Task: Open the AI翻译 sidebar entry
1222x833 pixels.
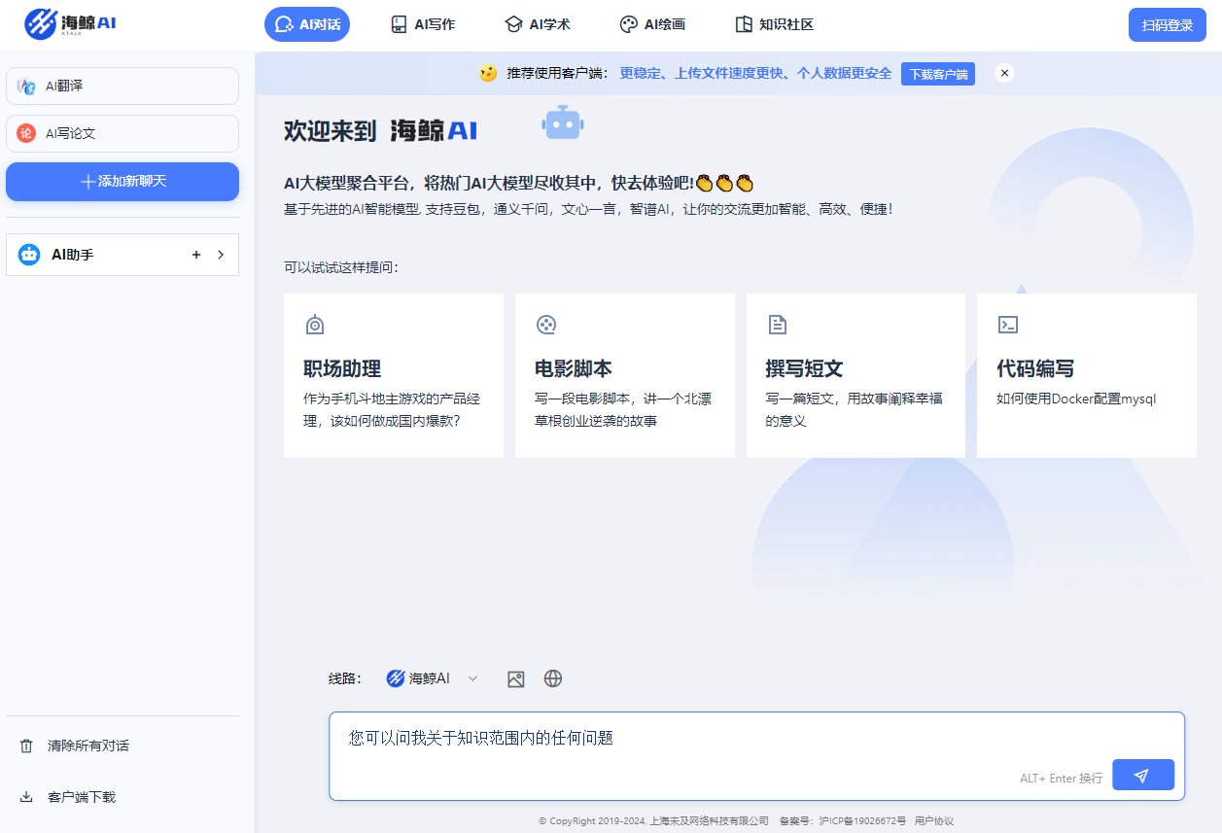Action: click(122, 86)
